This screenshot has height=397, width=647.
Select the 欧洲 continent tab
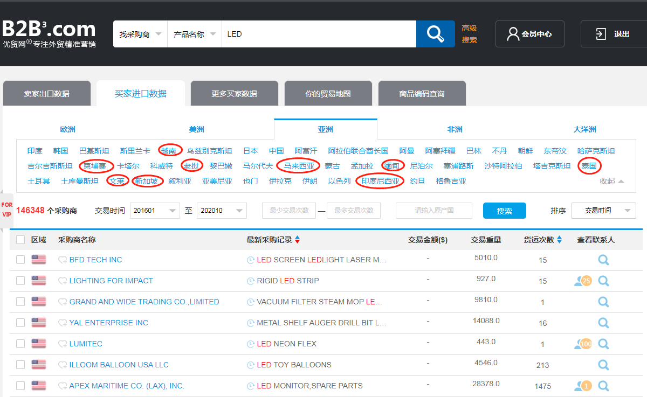coord(68,129)
